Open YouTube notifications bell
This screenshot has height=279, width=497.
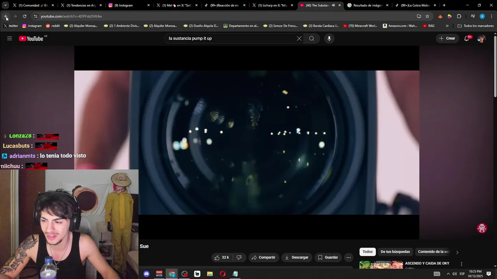coord(467,38)
